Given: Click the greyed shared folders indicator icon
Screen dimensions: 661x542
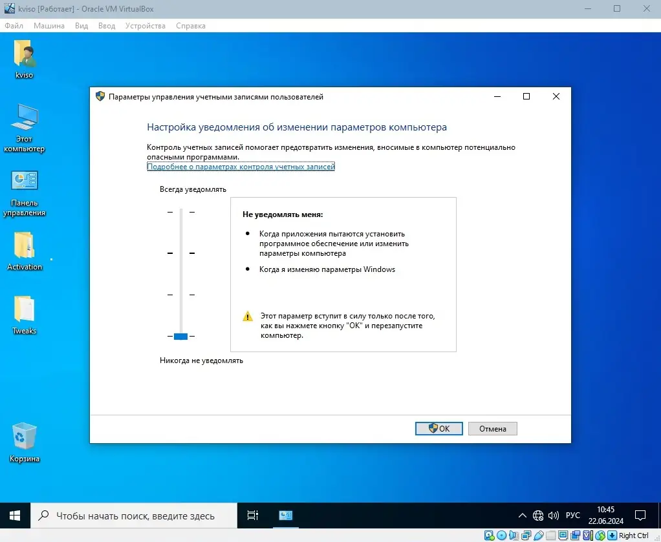Looking at the screenshot, I should 550,536.
